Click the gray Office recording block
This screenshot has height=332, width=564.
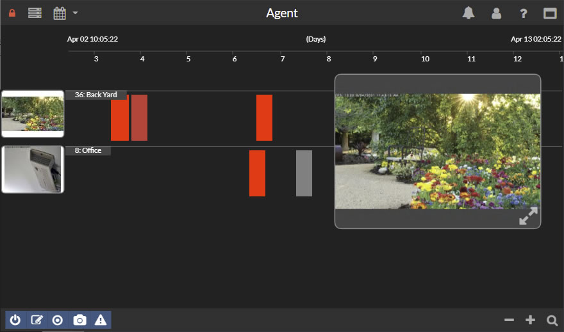[x=304, y=173]
